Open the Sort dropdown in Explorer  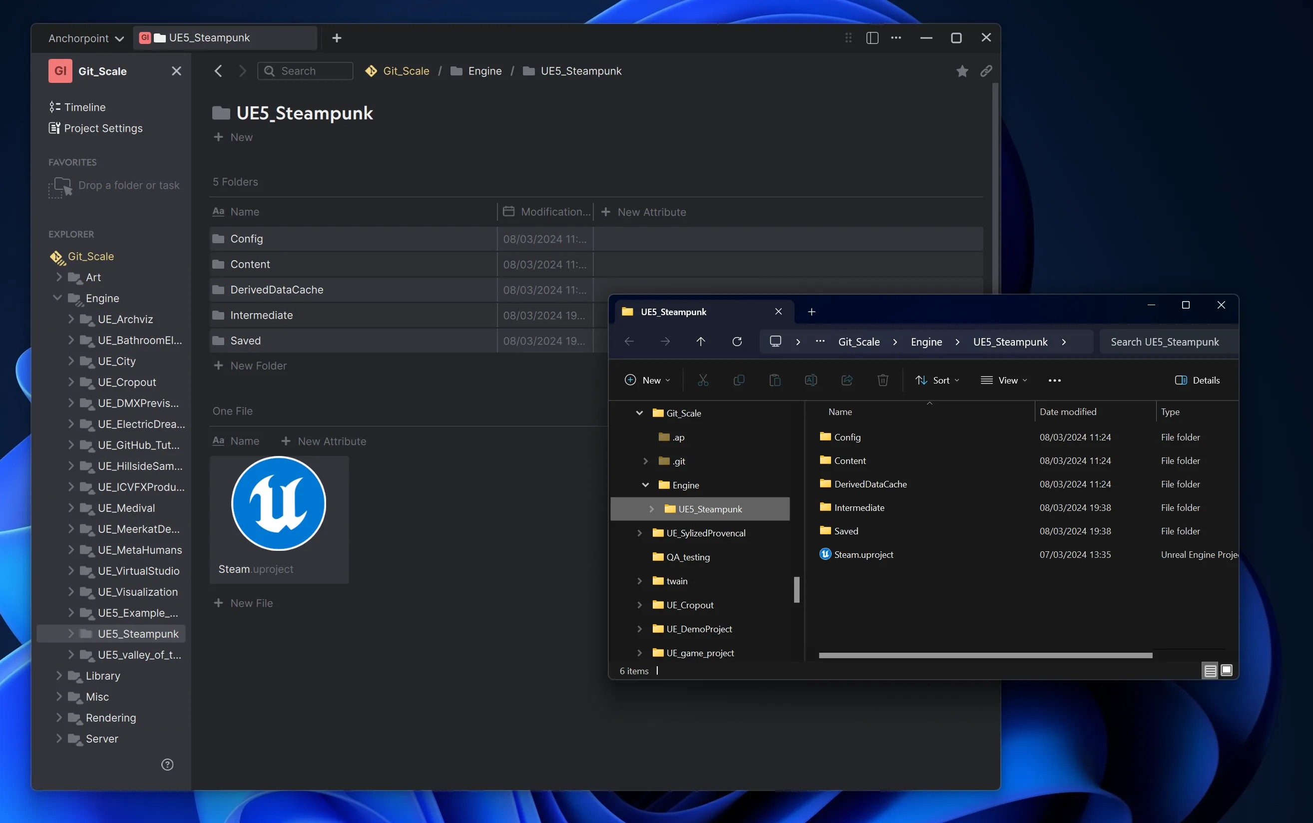coord(937,381)
